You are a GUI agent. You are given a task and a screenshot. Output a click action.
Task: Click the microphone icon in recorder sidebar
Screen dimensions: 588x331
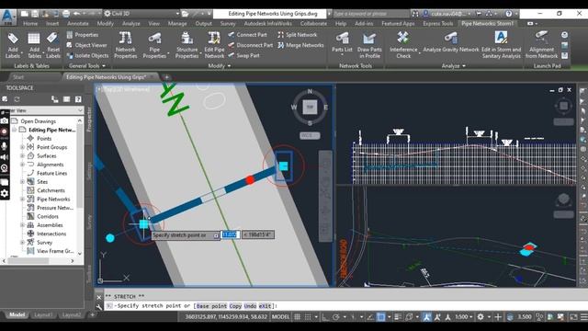pyautogui.click(x=4, y=146)
